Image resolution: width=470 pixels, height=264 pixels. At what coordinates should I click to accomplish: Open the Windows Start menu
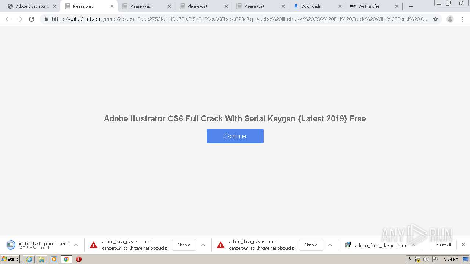point(10,259)
